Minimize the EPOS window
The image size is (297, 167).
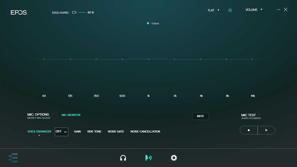click(x=279, y=9)
